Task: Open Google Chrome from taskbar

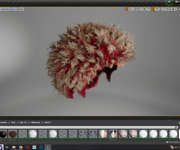Action: click(21, 147)
